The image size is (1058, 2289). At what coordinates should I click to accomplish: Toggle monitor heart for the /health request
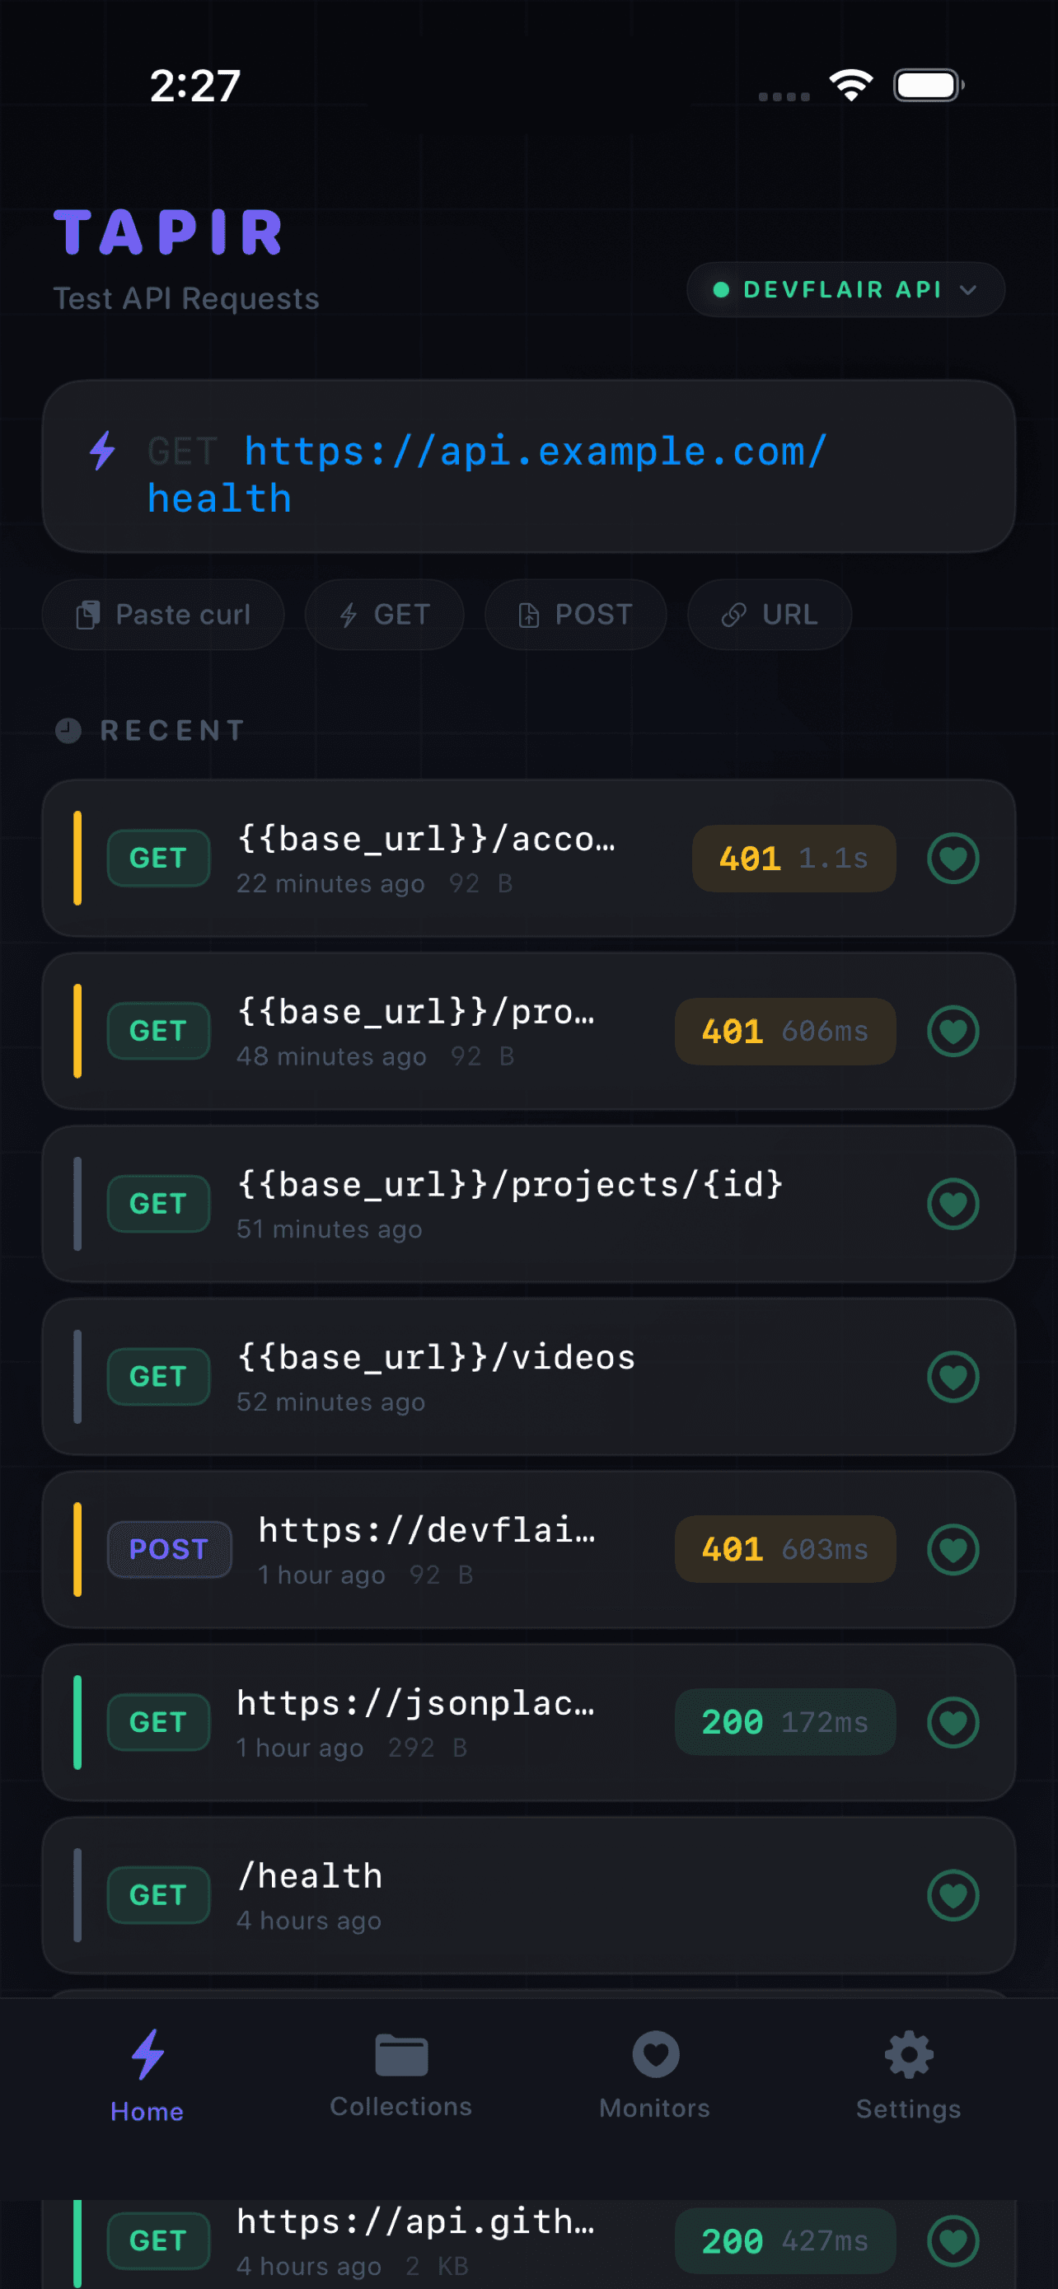(953, 1894)
